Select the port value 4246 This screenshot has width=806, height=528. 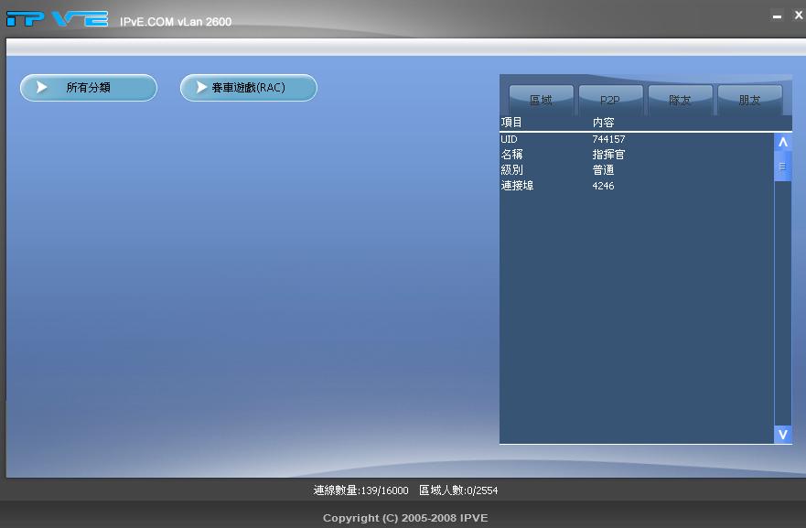click(604, 186)
